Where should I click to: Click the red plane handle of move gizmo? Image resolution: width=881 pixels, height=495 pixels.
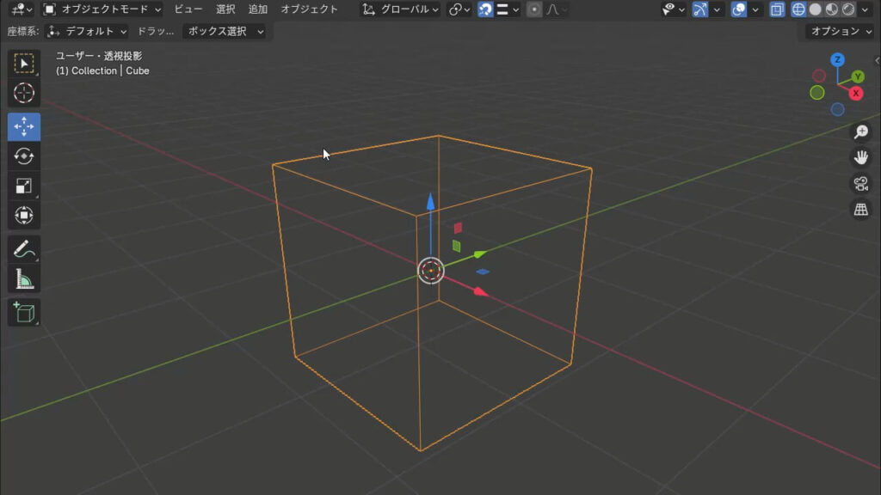pyautogui.click(x=458, y=228)
